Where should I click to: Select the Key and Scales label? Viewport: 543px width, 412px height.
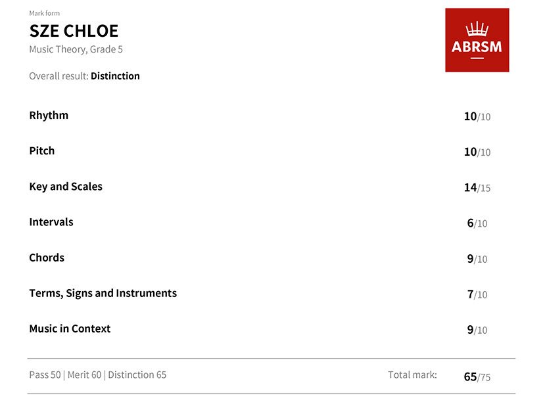pos(66,187)
